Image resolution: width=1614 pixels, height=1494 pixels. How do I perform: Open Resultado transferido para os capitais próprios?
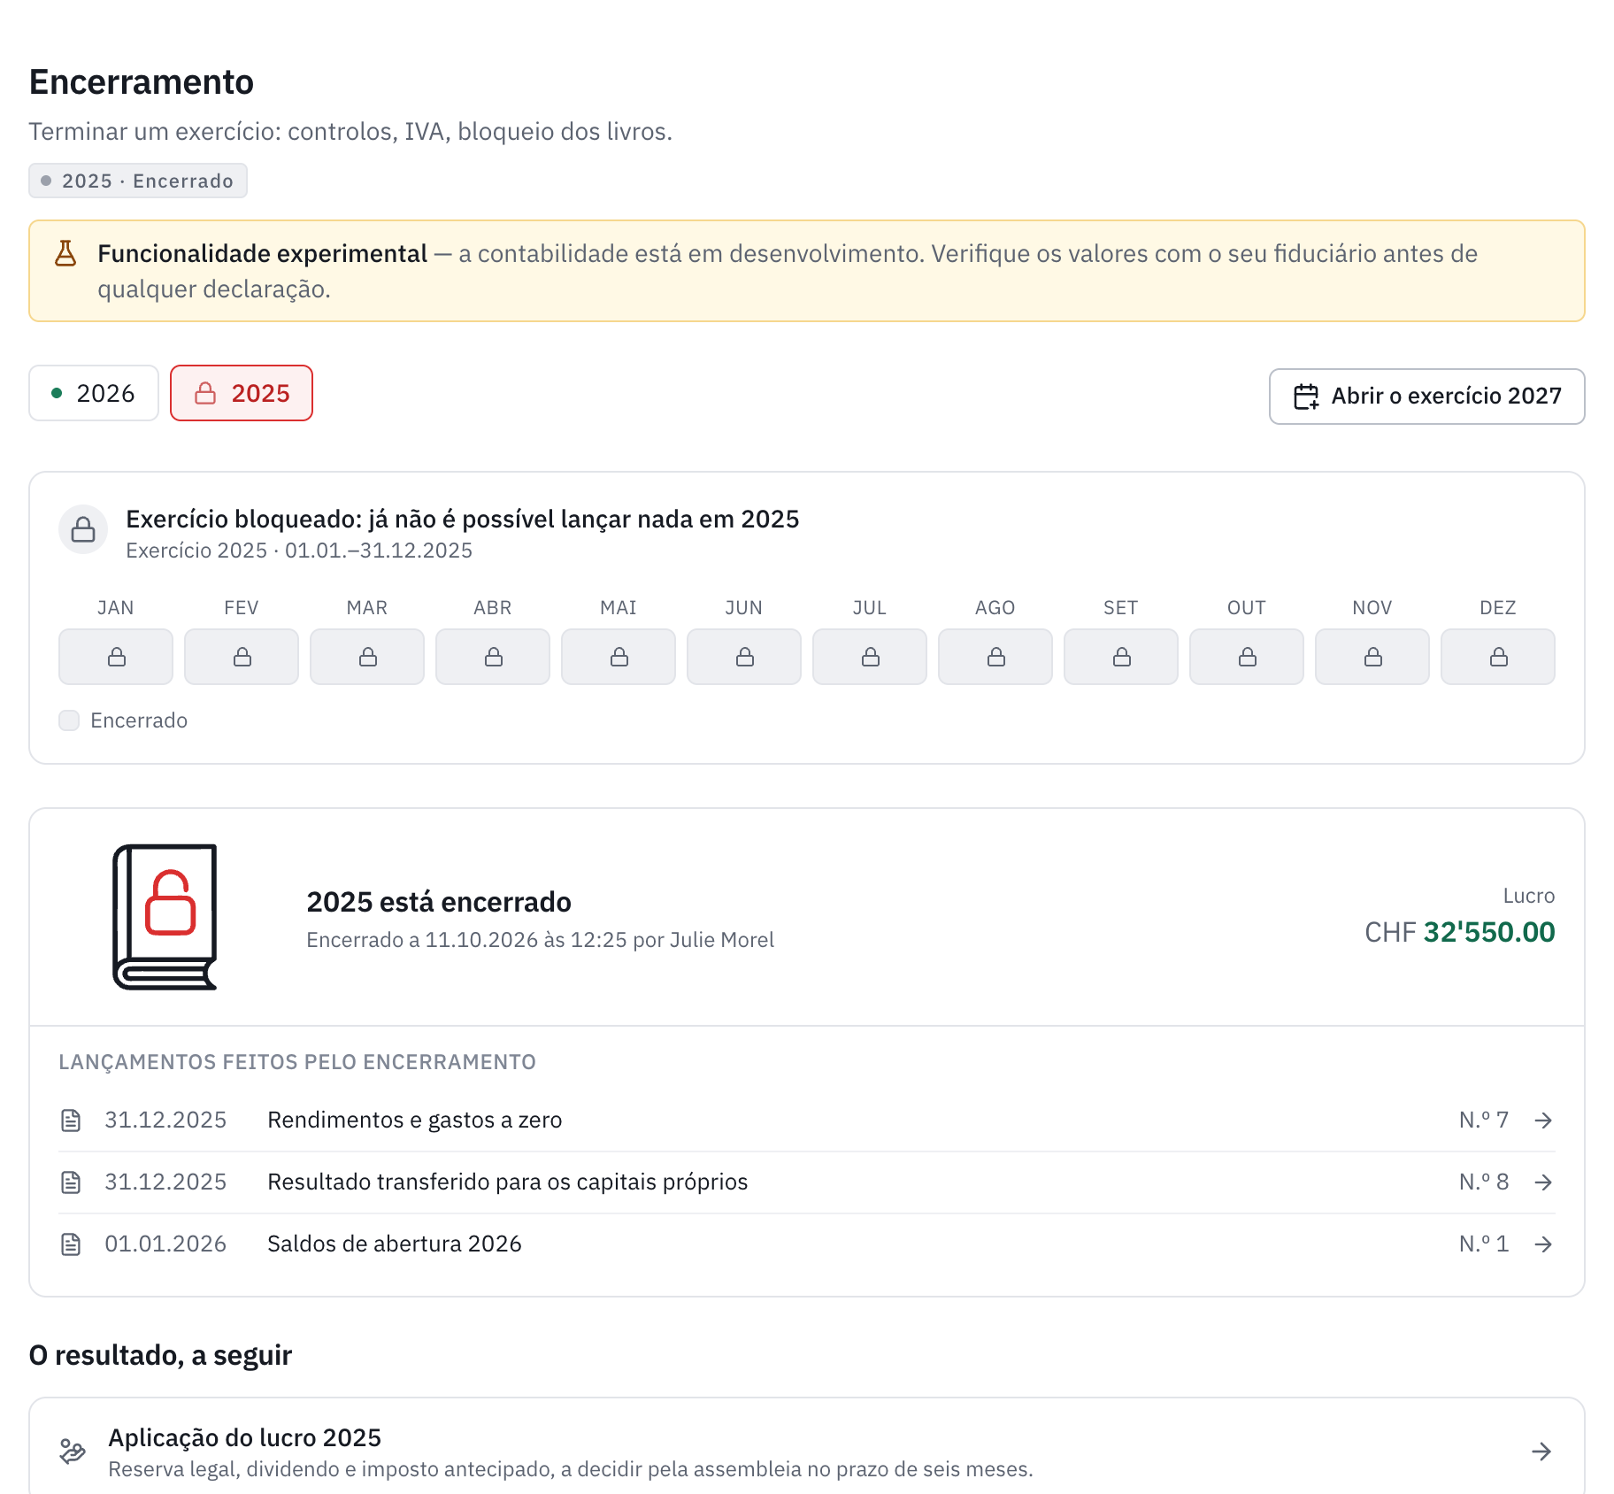pyautogui.click(x=807, y=1182)
